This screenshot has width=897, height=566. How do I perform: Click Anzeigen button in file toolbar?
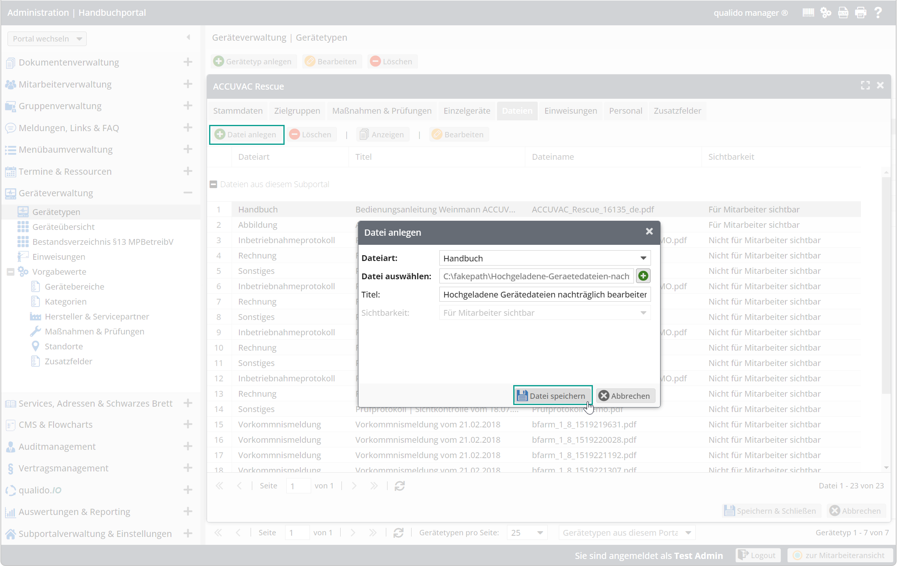[382, 134]
